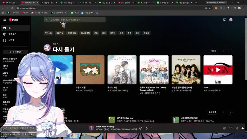Select the 팟캐스트 chip
247x139 pixels.
[48, 33]
